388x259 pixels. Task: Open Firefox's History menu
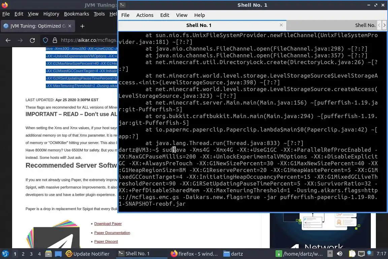click(51, 14)
